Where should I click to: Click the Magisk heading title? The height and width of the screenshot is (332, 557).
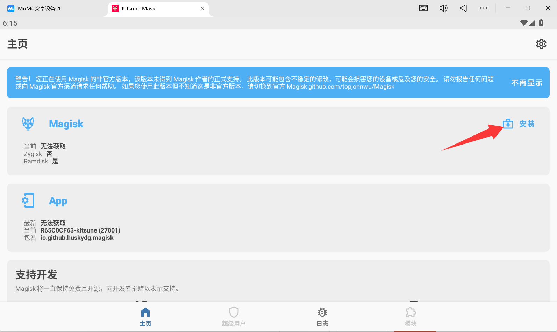tap(66, 124)
